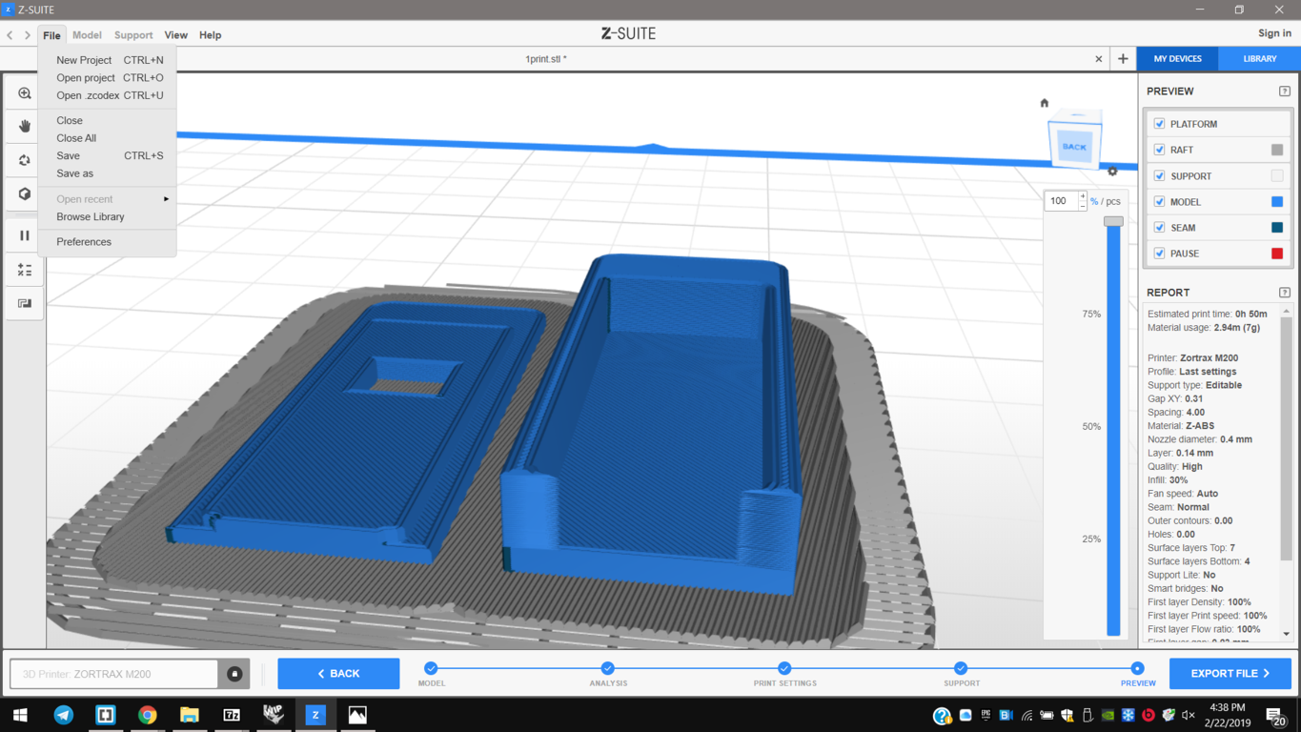This screenshot has height=732, width=1301.
Task: Click the 3D Printer ZORTRAX M200 field
Action: click(114, 674)
